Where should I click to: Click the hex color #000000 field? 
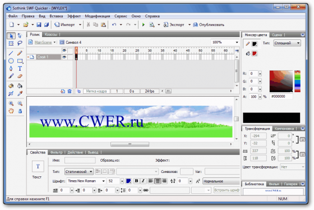[x=281, y=97]
